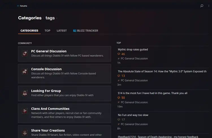This screenshot has width=212, height=138.
Task: Click the Blizz Tracker blue logo icon
Action: [x=75, y=31]
